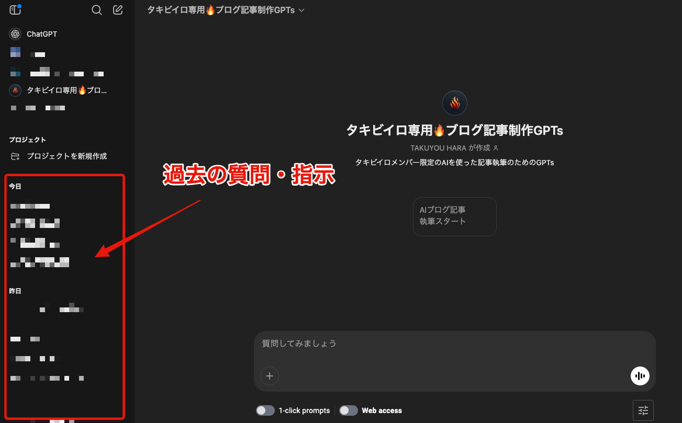Click the new project folder icon

pos(15,156)
